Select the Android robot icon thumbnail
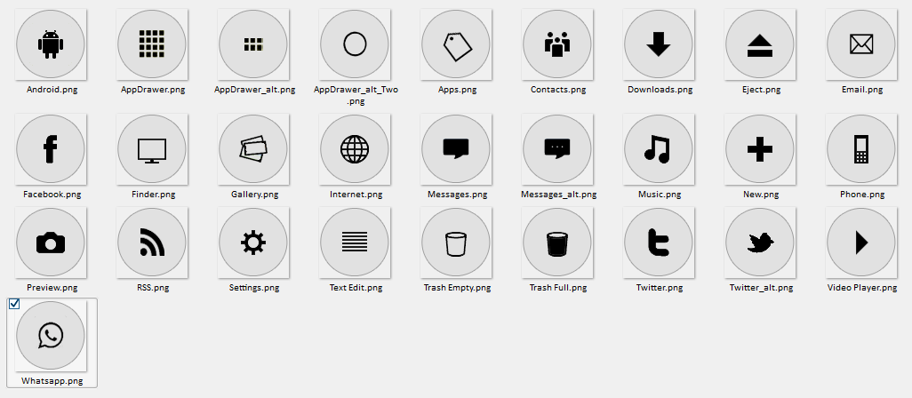Viewport: 912px width, 398px height. pos(51,44)
